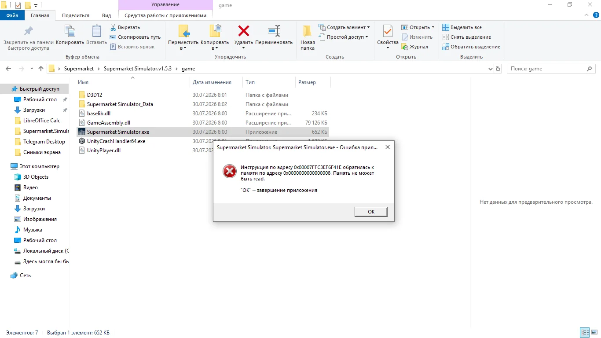Open the Средства работы с приложениями tab
The width and height of the screenshot is (601, 338).
tap(165, 15)
